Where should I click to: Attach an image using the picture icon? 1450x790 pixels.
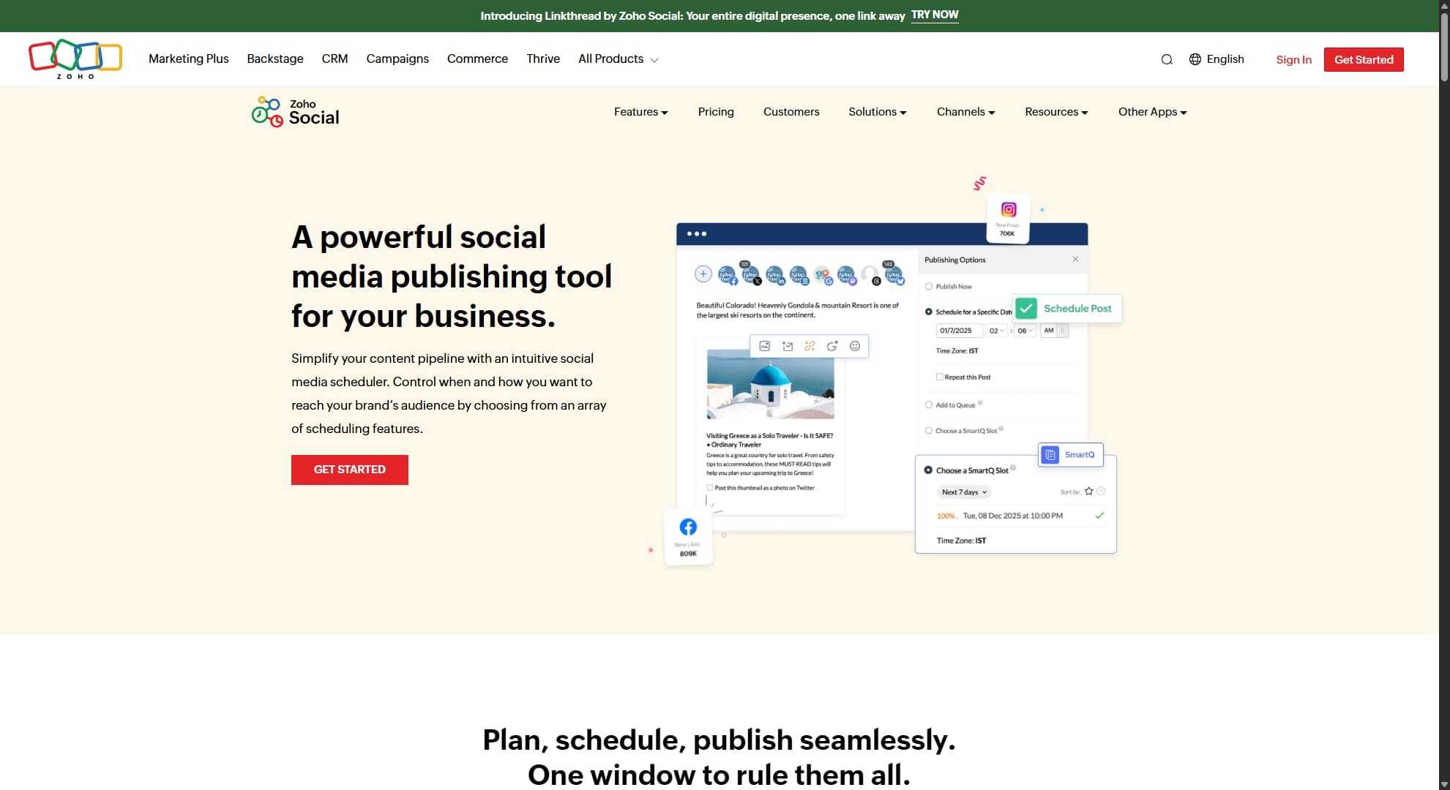763,346
